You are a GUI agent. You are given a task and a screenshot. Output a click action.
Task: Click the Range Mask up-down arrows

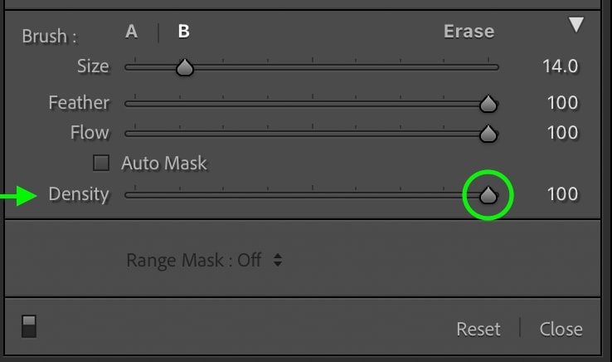[x=278, y=260]
